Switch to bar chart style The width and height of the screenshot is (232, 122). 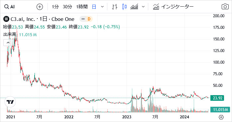pyautogui.click(x=115, y=7)
